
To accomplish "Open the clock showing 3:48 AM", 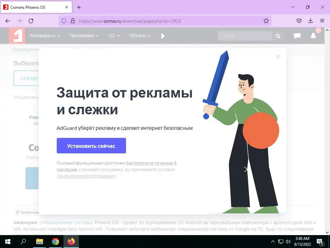I will (302, 242).
